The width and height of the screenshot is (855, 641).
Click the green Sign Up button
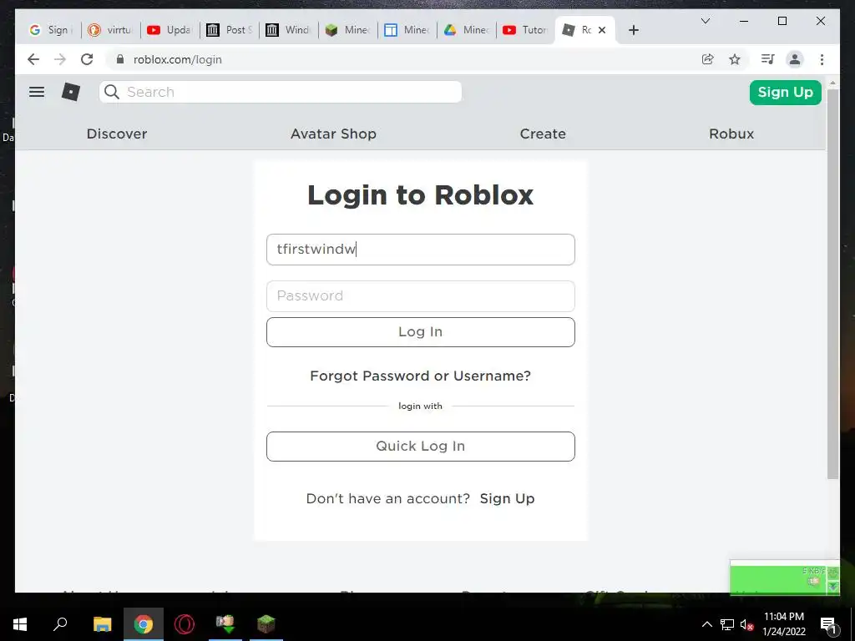(785, 92)
